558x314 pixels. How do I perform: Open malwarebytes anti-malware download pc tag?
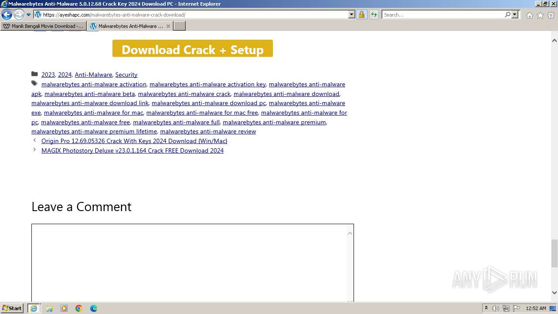208,103
